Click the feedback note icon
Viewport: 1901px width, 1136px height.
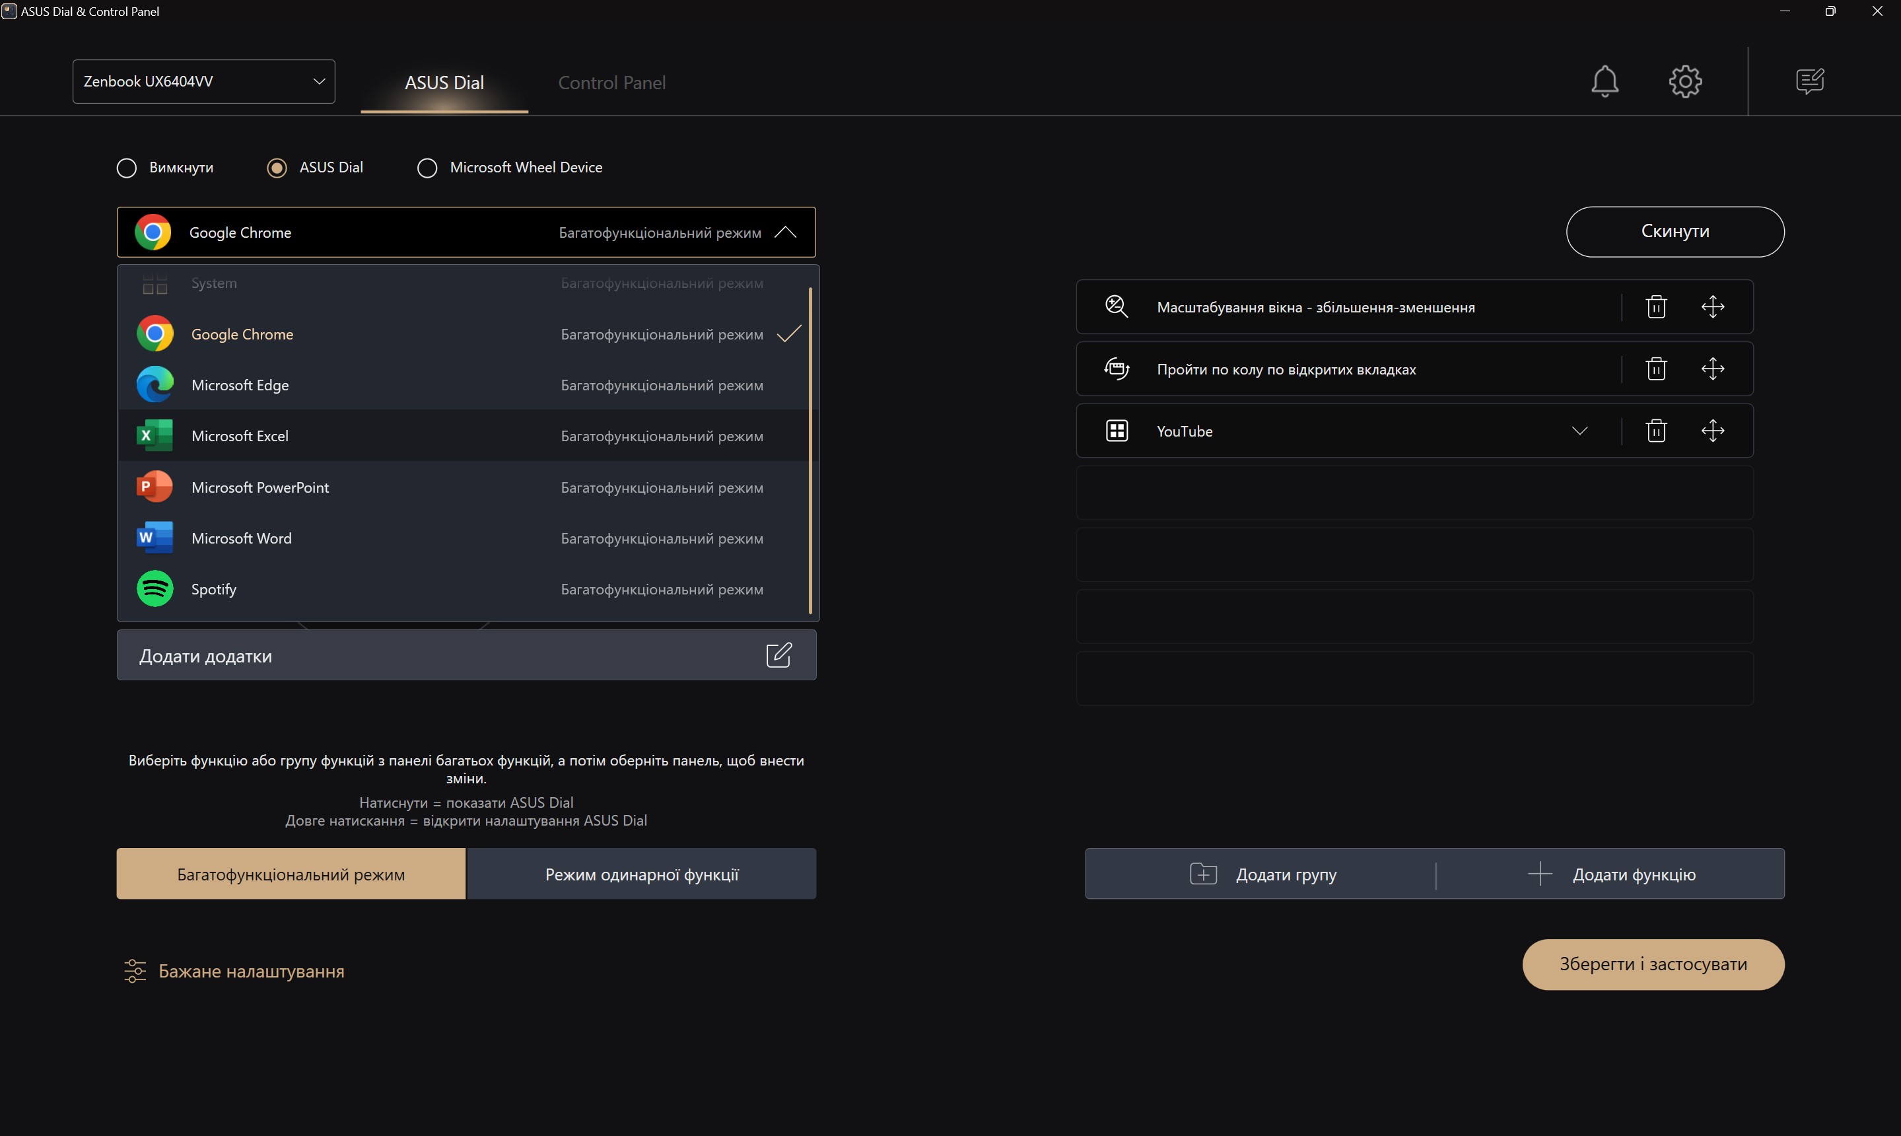1809,81
